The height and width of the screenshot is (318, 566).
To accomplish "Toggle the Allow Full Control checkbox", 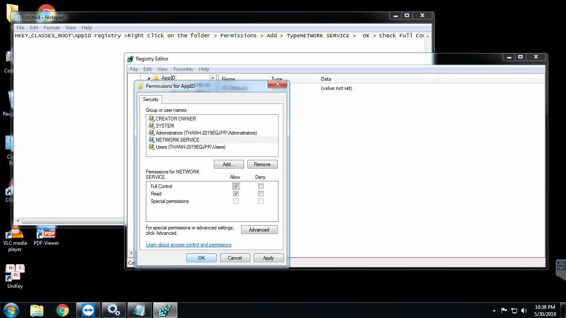I will pyautogui.click(x=236, y=186).
